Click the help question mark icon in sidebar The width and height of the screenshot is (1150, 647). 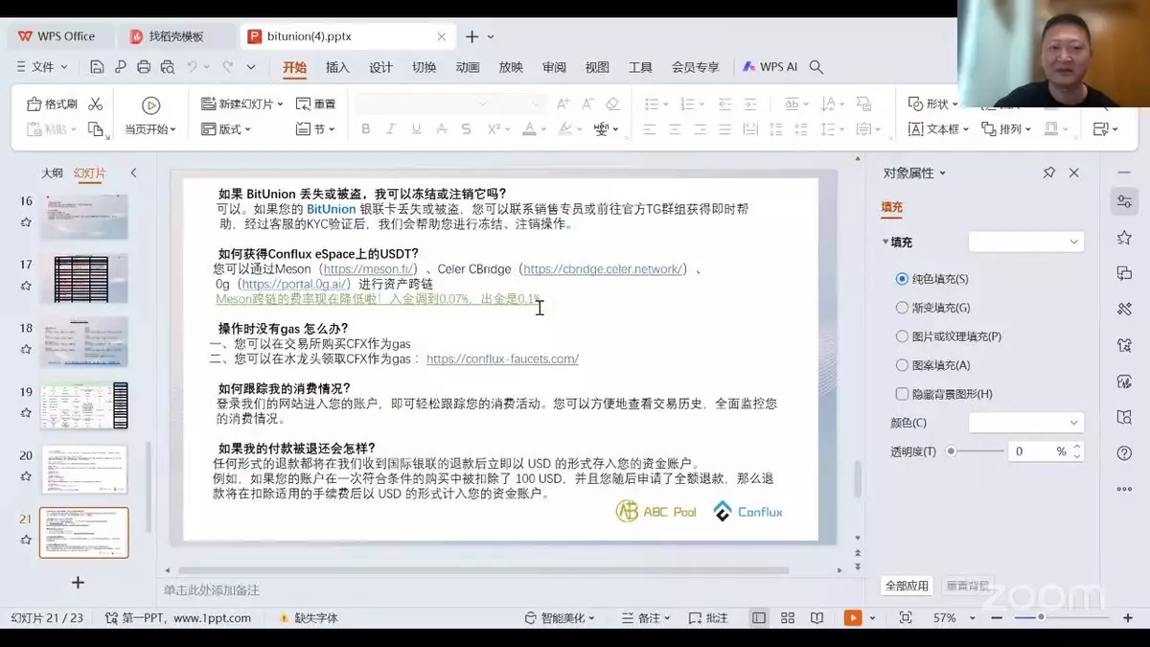1124,452
